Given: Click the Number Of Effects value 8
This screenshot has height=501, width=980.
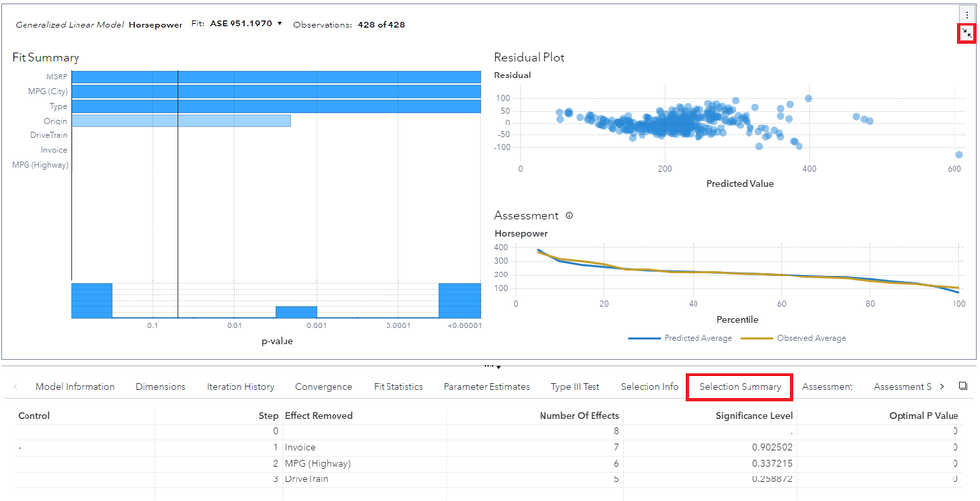Looking at the screenshot, I should (617, 431).
